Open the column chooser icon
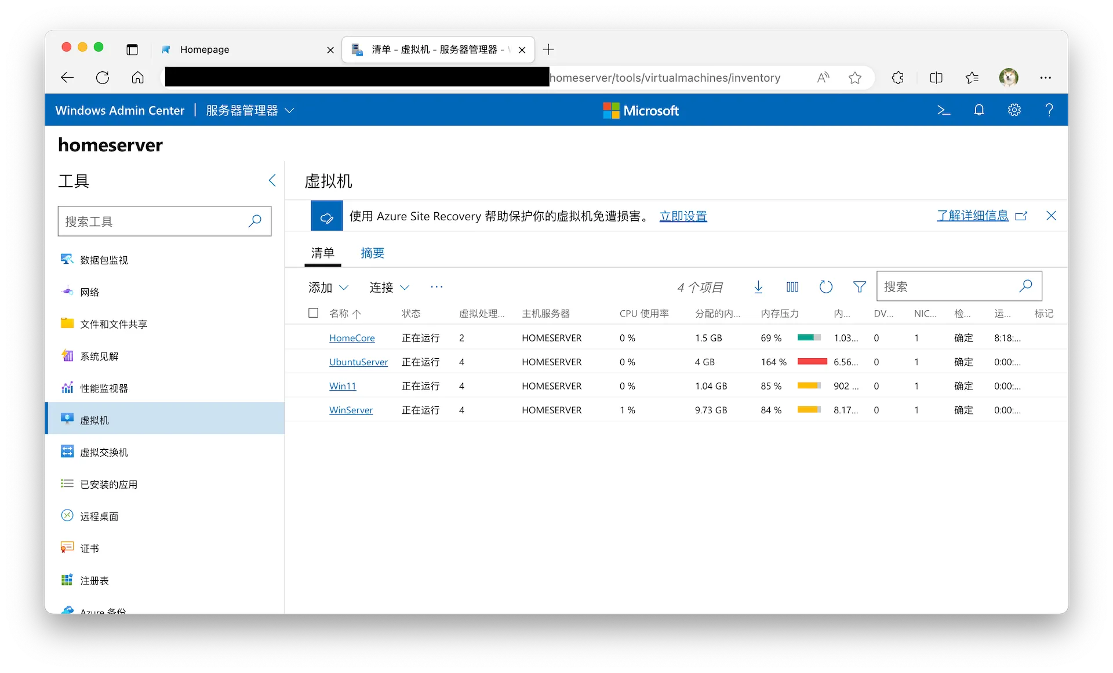Screen dimensions: 1113x673 coord(792,287)
